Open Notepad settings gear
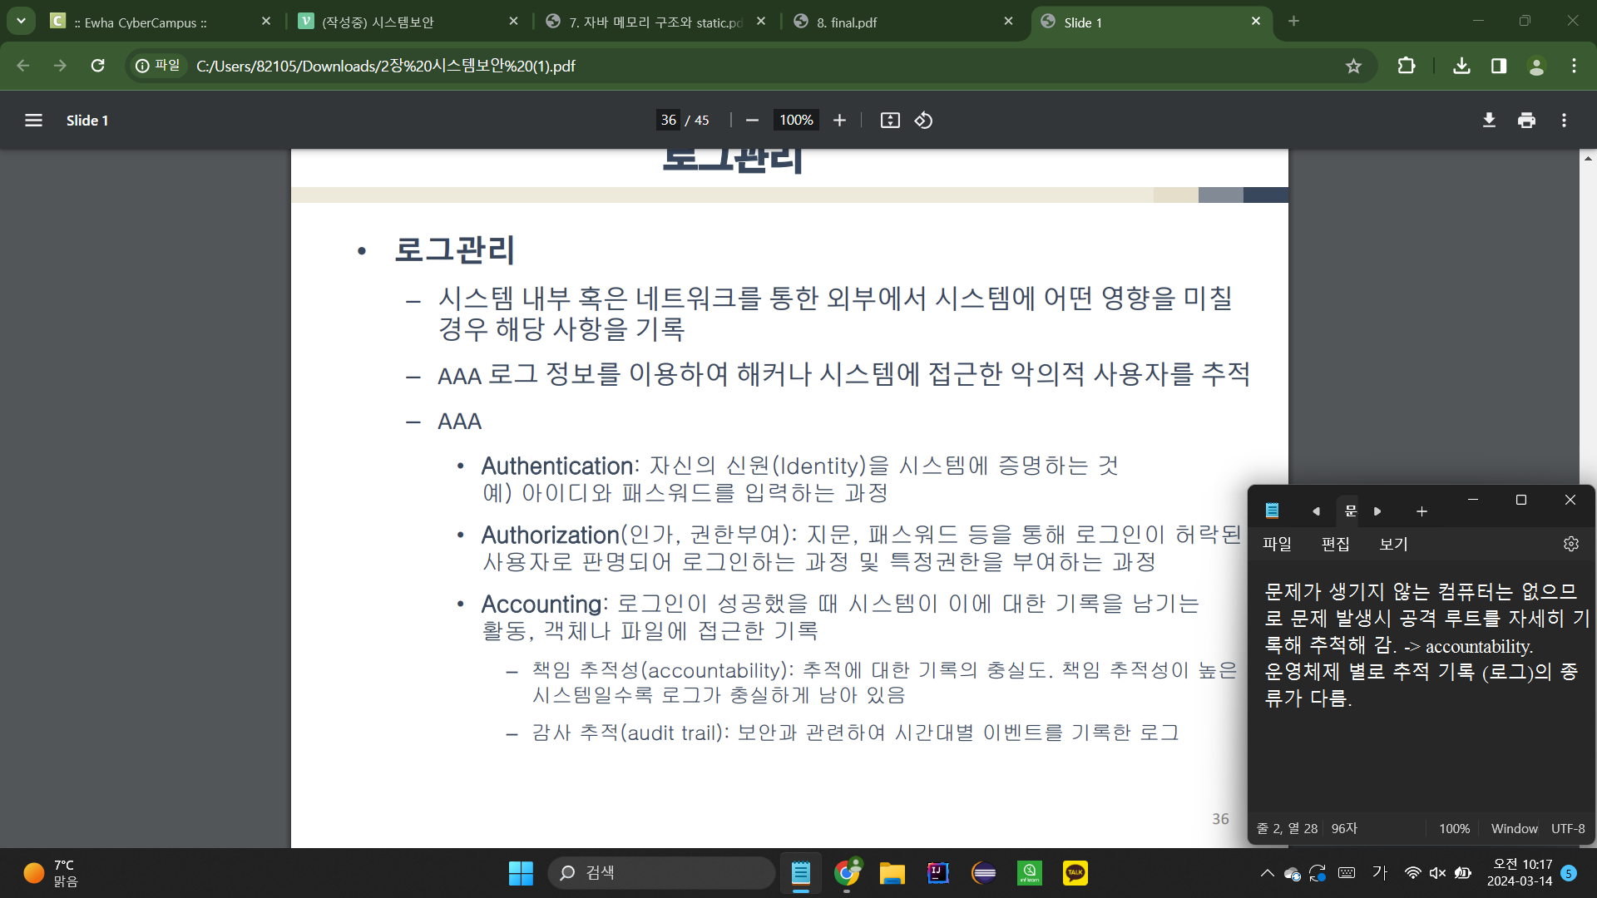The image size is (1597, 898). click(1570, 544)
